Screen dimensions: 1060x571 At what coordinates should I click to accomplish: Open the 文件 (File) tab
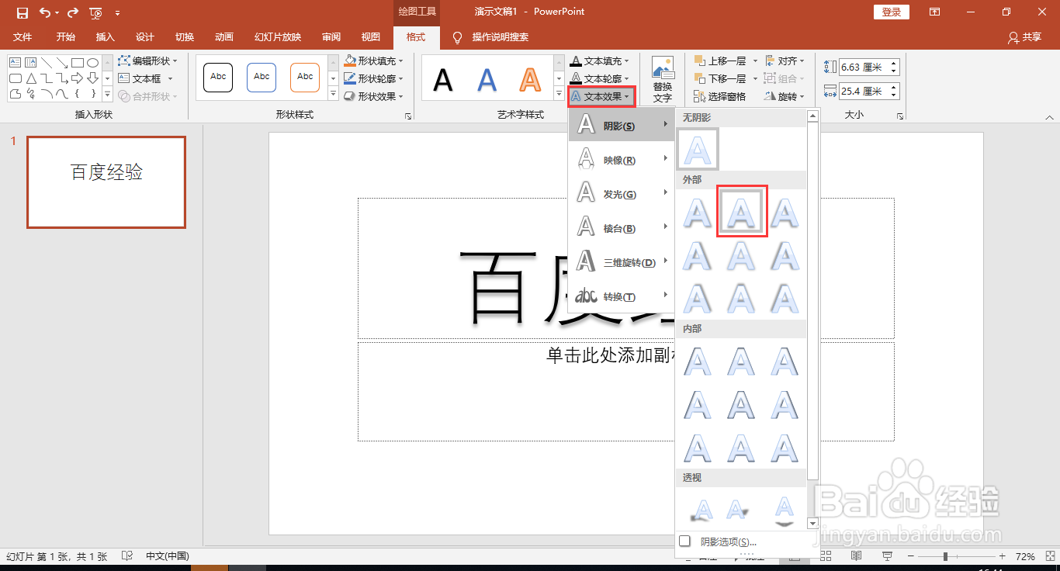(23, 37)
